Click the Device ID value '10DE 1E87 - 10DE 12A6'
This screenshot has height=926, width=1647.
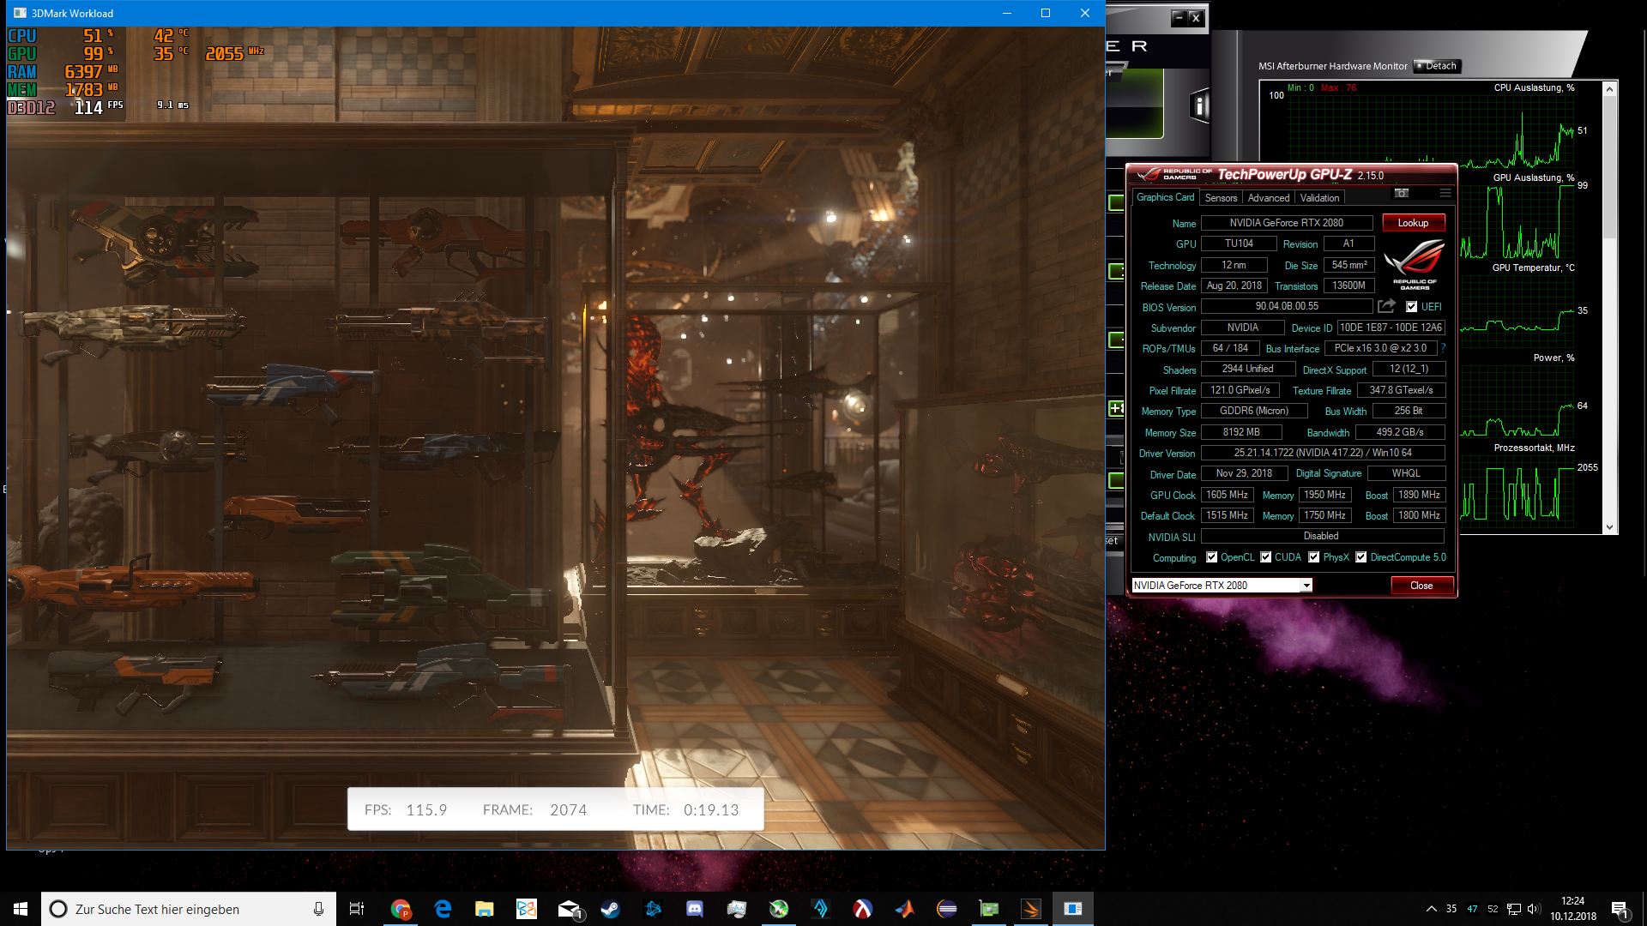[x=1391, y=328]
